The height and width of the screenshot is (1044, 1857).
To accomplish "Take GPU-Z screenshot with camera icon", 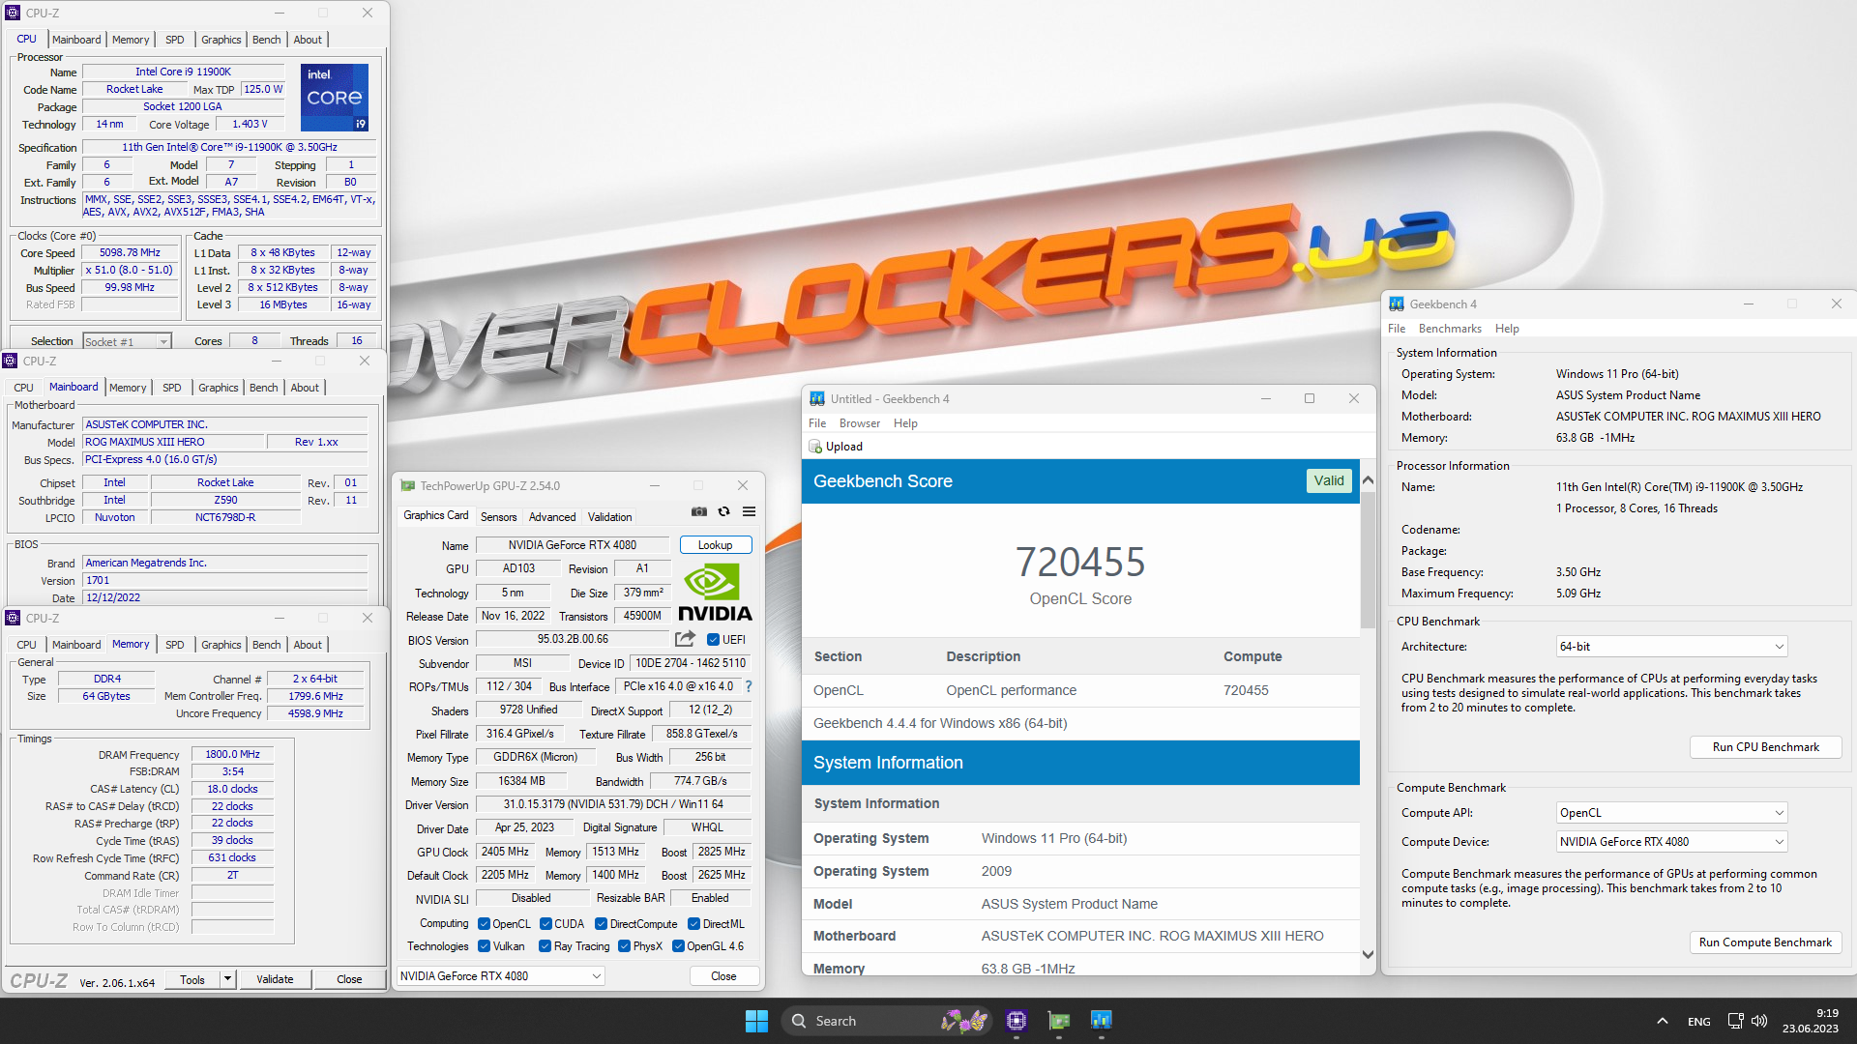I will click(698, 511).
